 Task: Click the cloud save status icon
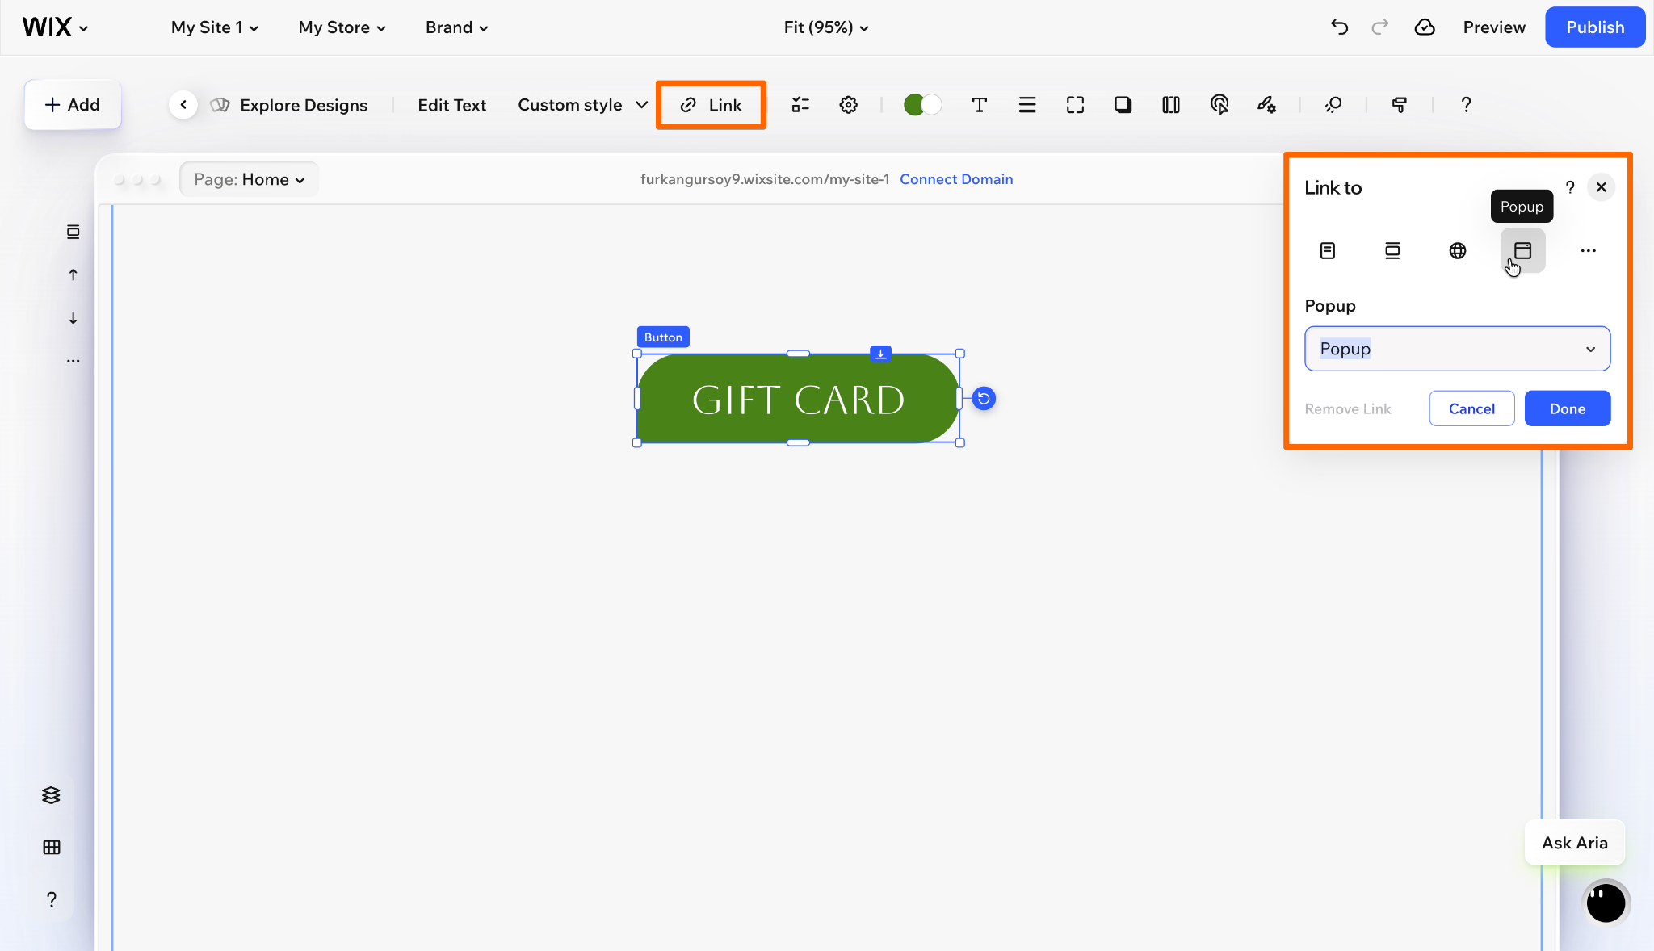[1425, 27]
